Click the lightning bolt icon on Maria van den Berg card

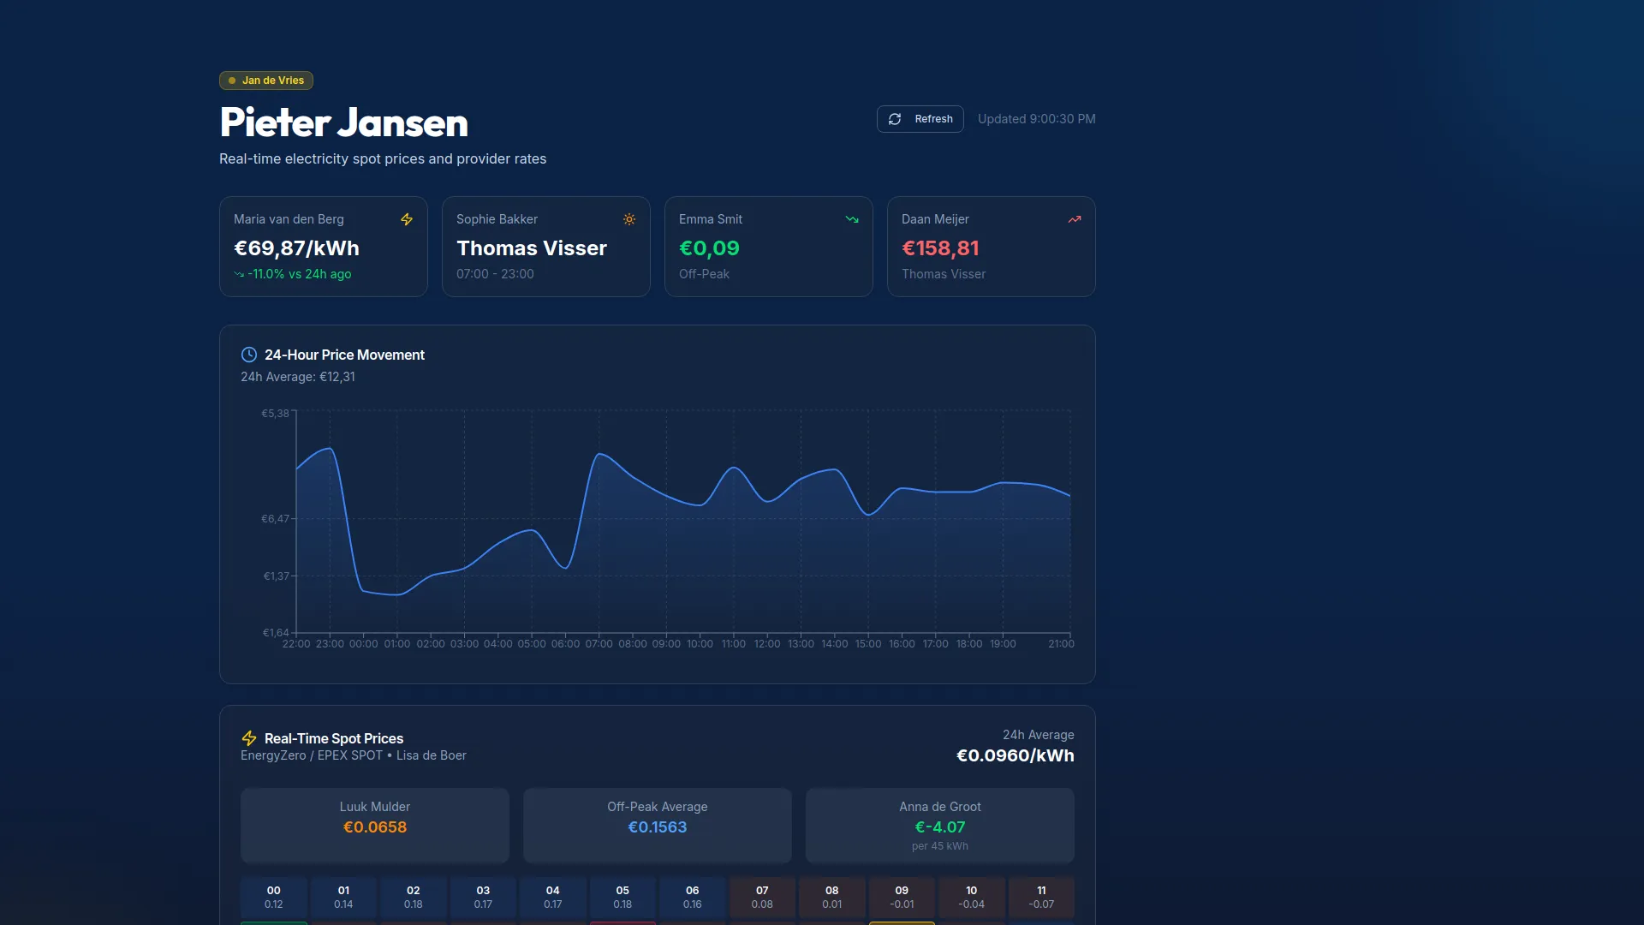coord(407,219)
